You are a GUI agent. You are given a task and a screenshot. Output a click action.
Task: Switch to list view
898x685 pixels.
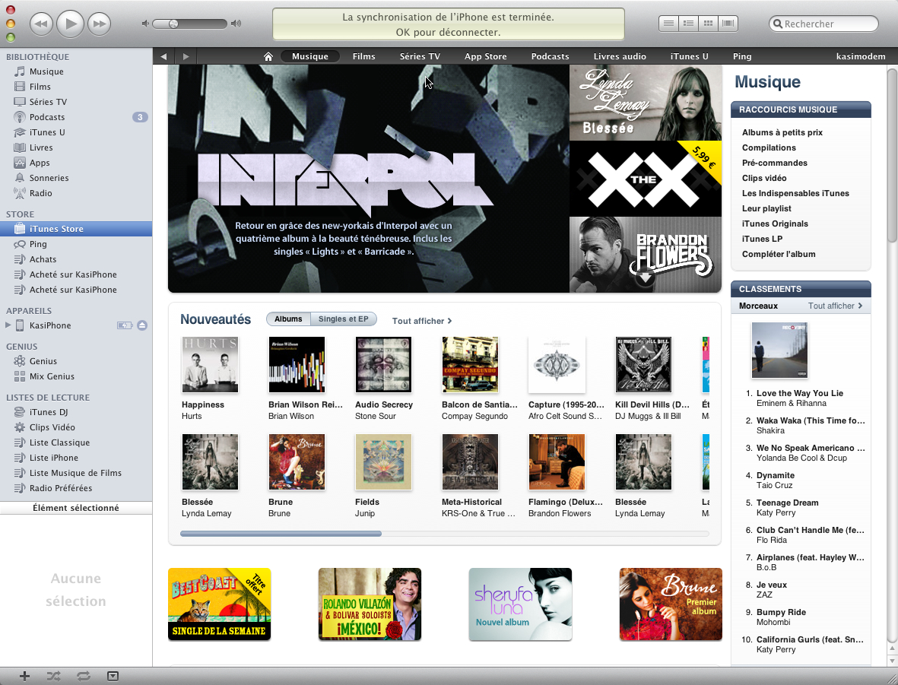[668, 24]
